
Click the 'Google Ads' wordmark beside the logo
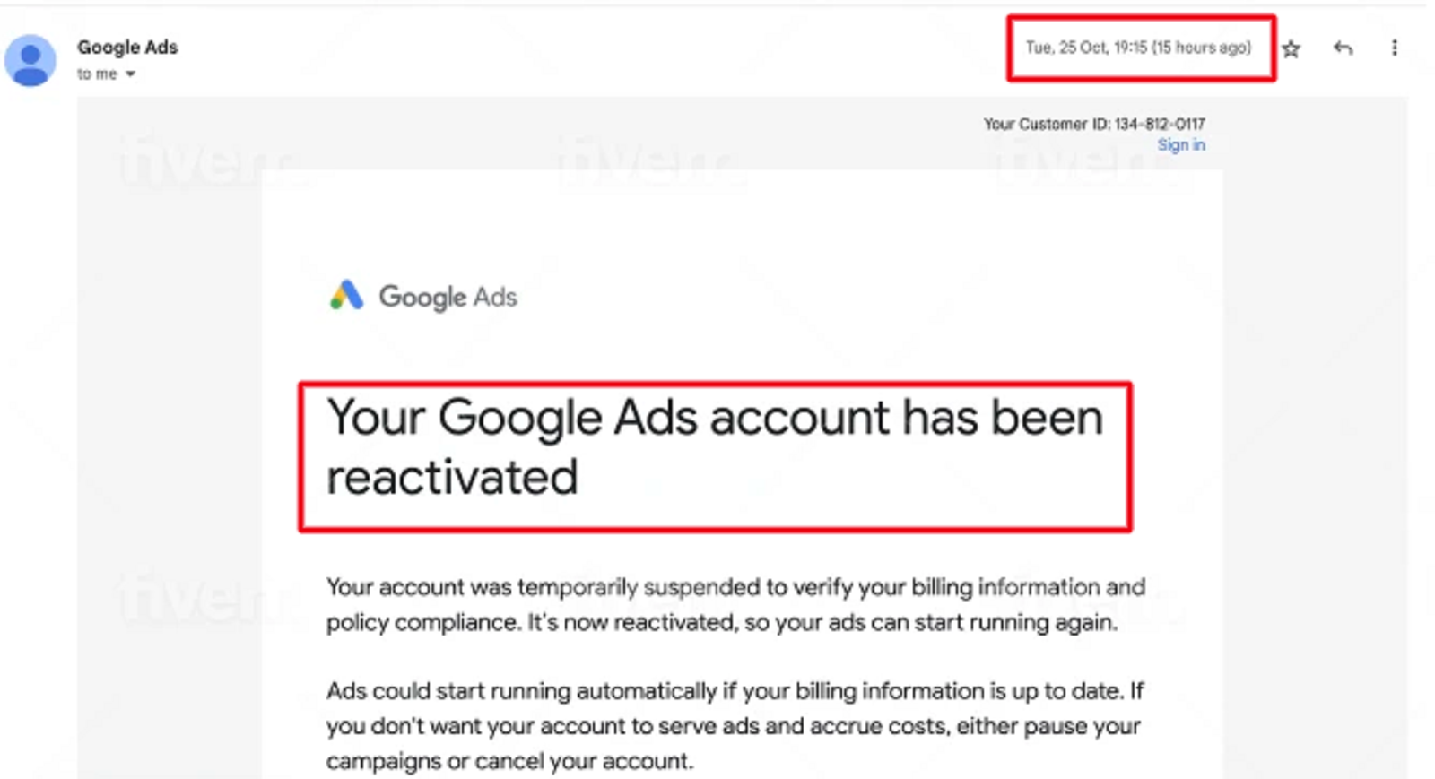(x=448, y=297)
